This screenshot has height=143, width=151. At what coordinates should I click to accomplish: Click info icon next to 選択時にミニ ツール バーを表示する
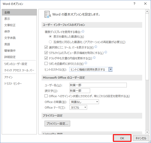(x=96, y=47)
